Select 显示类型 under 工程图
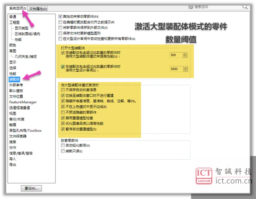256x199 pixels. [x=21, y=28]
